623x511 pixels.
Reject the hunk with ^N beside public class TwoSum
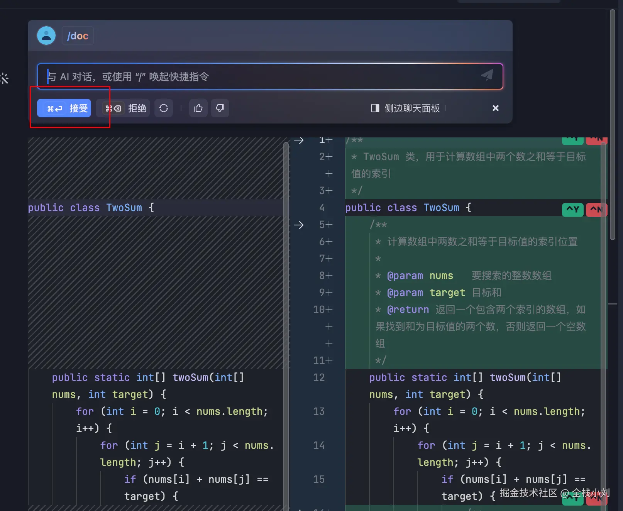pyautogui.click(x=596, y=210)
